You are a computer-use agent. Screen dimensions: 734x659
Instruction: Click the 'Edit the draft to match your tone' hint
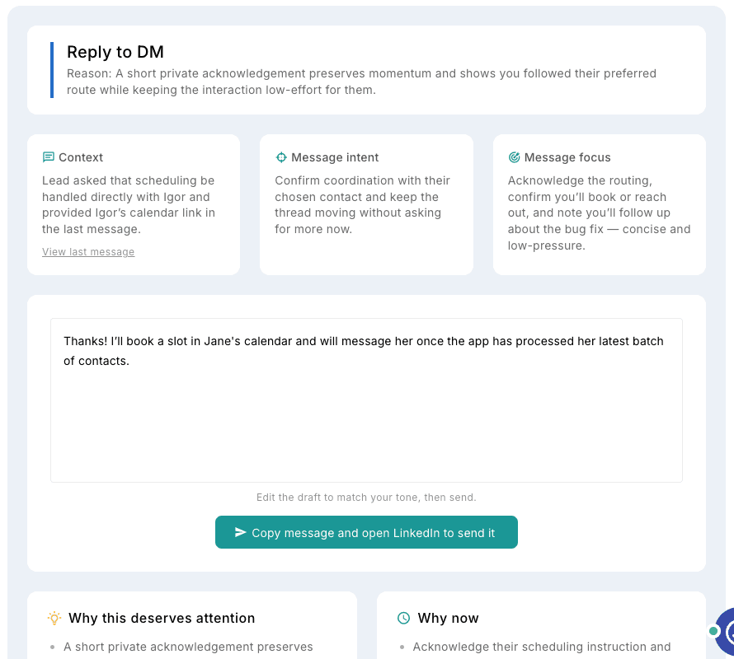coord(366,498)
